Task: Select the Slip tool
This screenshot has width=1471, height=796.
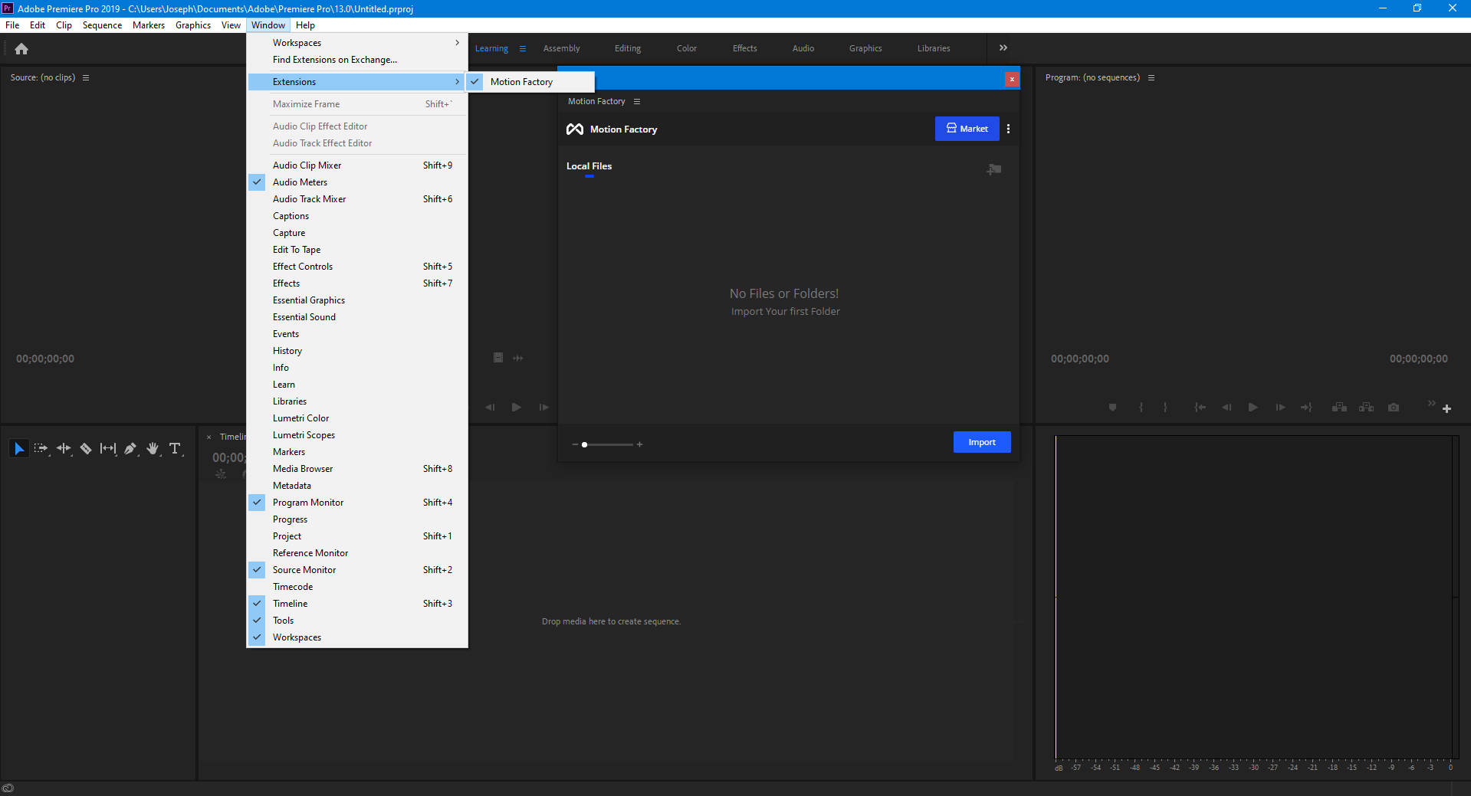Action: click(x=108, y=448)
